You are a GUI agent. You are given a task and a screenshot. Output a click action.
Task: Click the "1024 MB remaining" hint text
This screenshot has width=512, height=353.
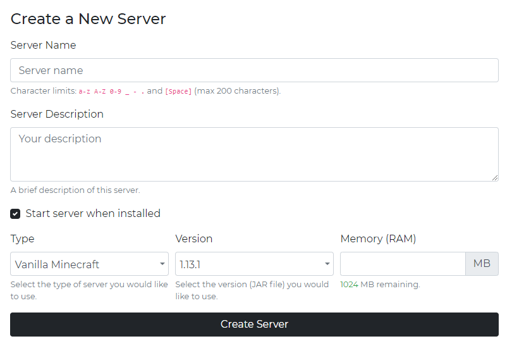380,285
